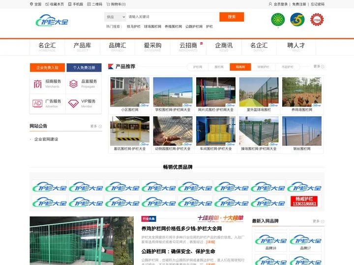Open the 爱采购 nav item
This screenshot has width=354, height=265.
pyautogui.click(x=152, y=47)
